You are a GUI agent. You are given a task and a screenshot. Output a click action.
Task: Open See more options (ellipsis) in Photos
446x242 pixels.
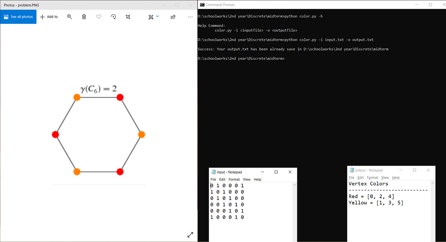pos(190,17)
